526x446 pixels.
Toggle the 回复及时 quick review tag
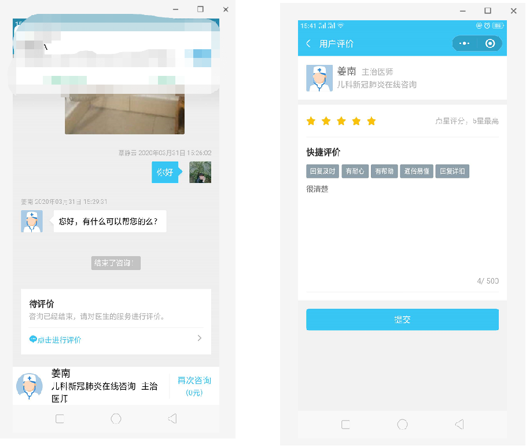(322, 171)
